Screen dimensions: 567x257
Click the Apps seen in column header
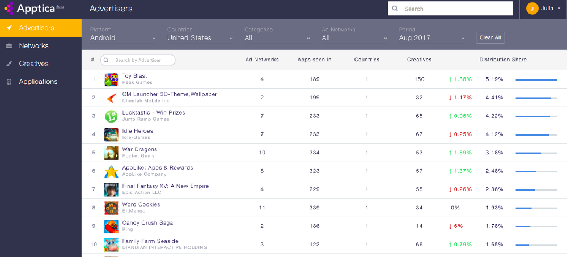click(314, 60)
